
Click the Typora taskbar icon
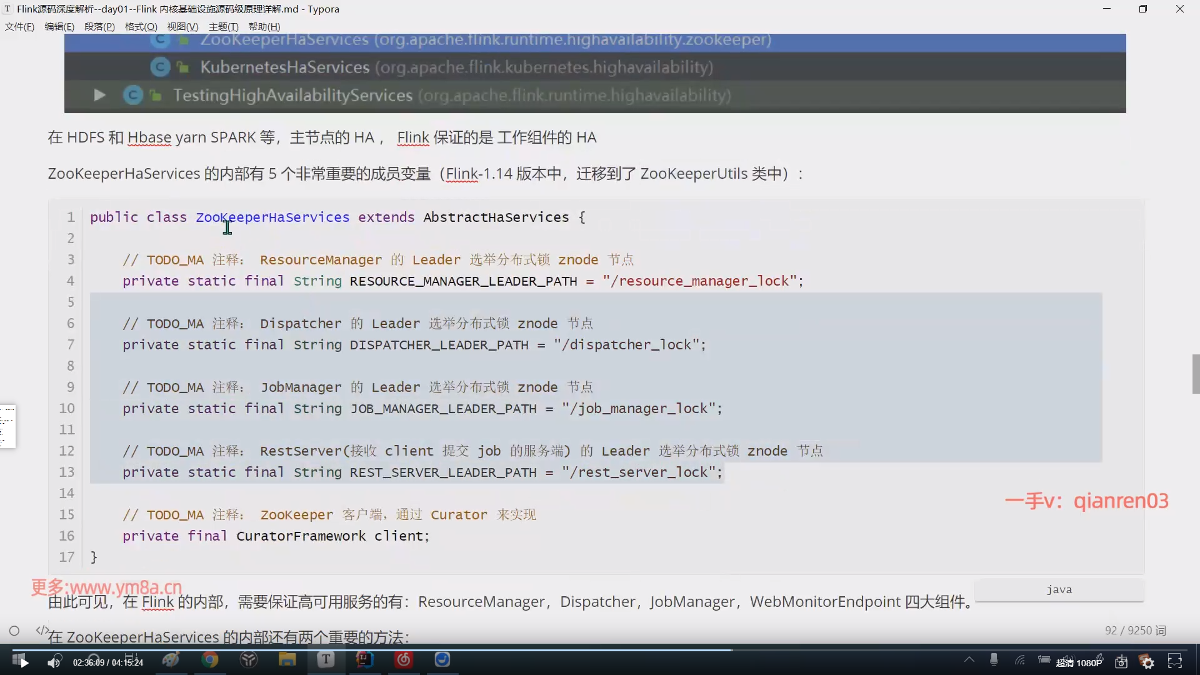coord(326,660)
